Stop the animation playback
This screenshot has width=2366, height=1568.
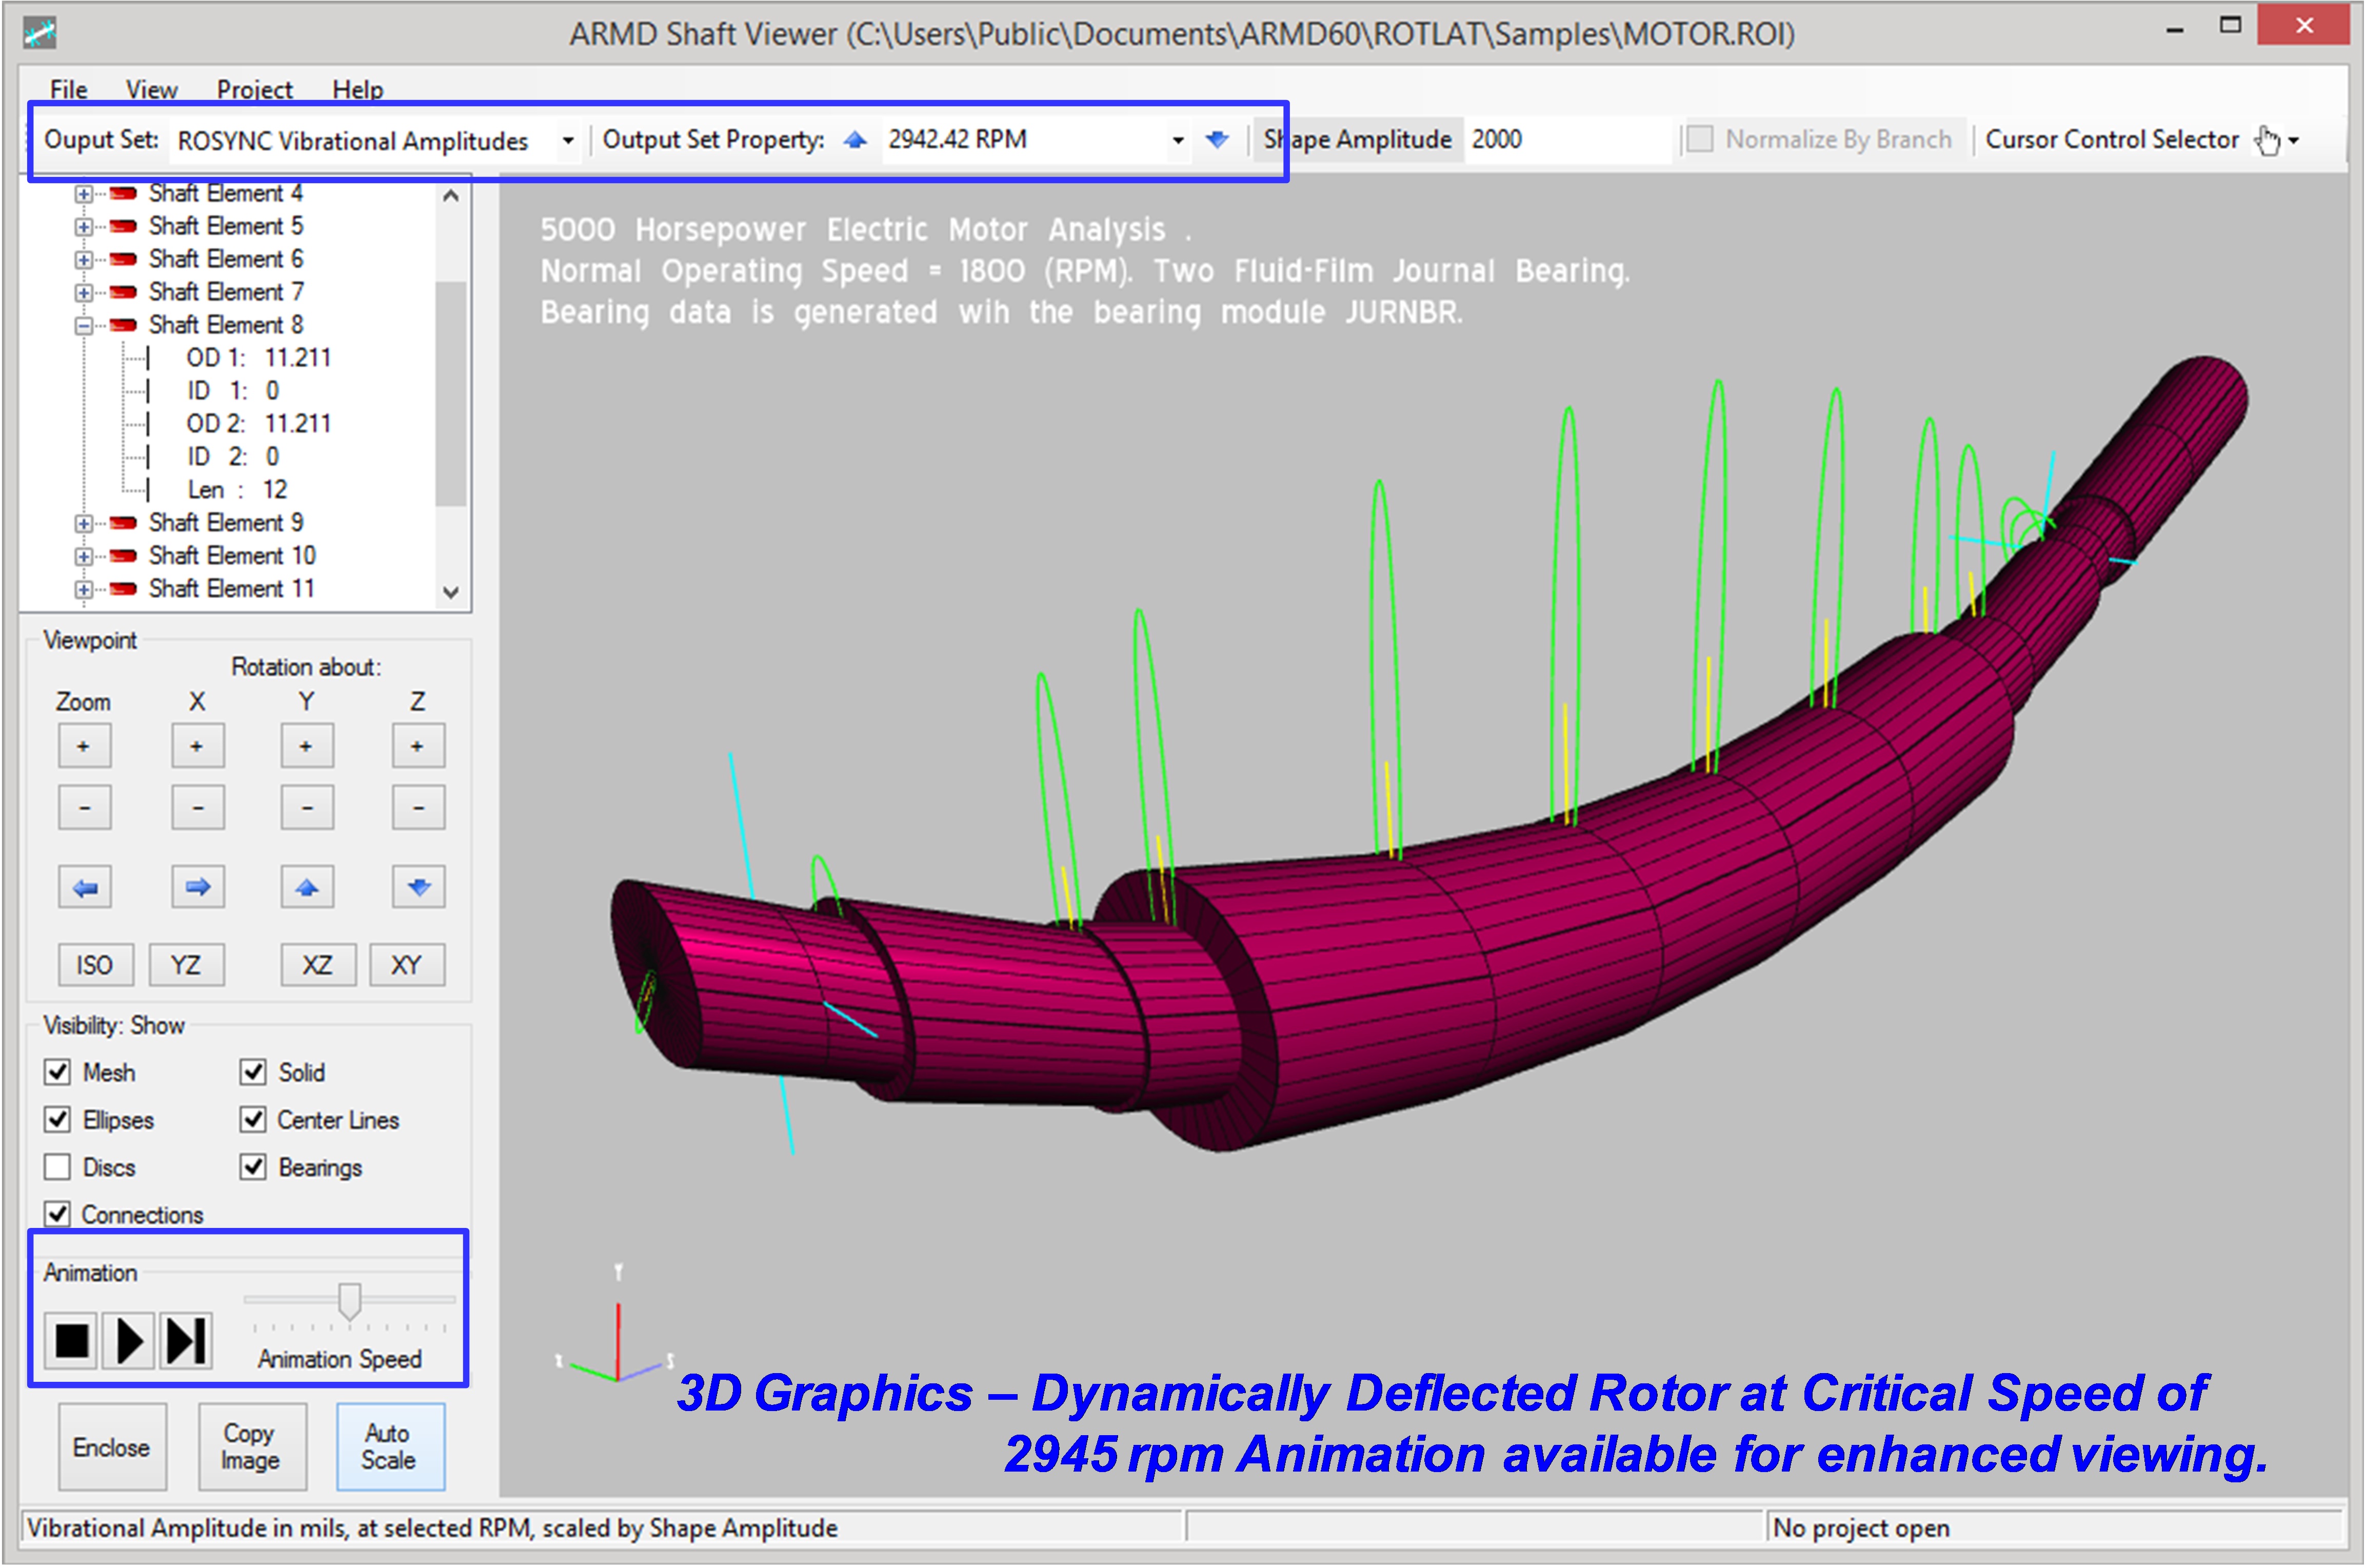tap(72, 1340)
